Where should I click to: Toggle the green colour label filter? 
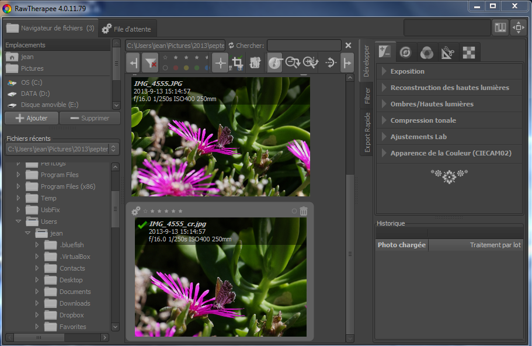coord(197,68)
